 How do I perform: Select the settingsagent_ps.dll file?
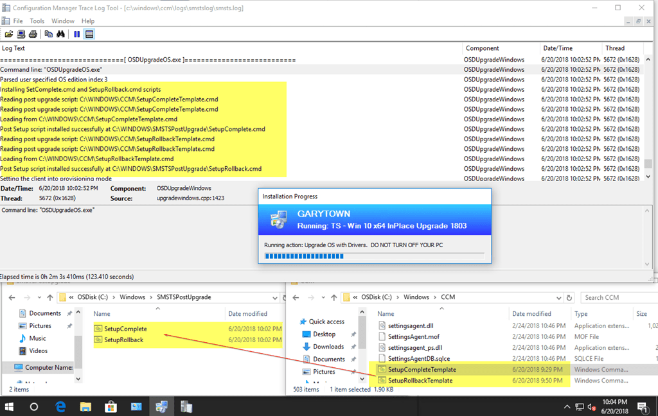(414, 348)
